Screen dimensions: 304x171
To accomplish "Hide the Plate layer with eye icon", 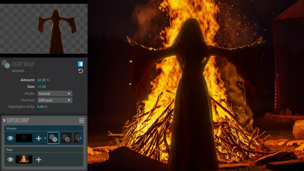I will (x=10, y=159).
